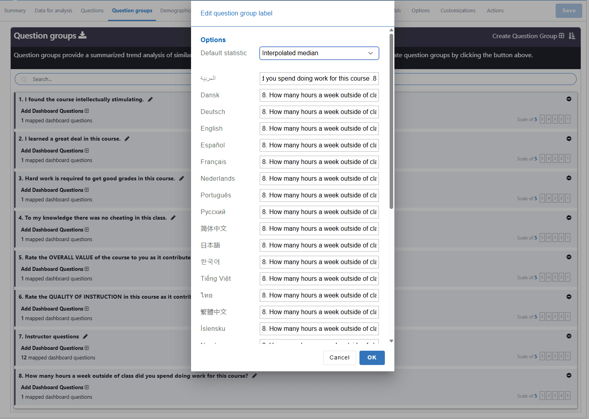The height and width of the screenshot is (419, 589).
Task: Click the 繁體中文 label input field
Action: (x=319, y=312)
